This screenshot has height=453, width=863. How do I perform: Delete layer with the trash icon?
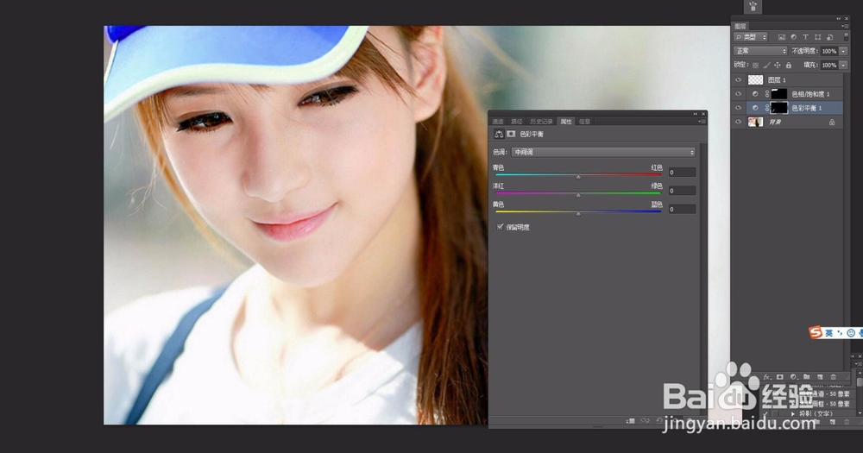point(834,377)
